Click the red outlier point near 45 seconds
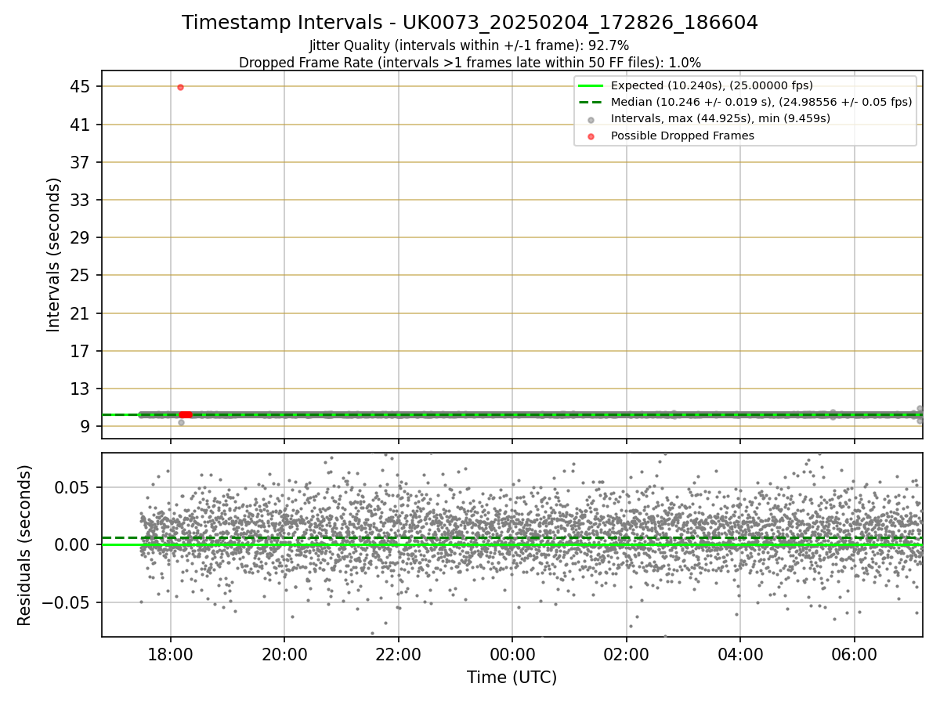Image resolution: width=940 pixels, height=705 pixels. pos(180,87)
